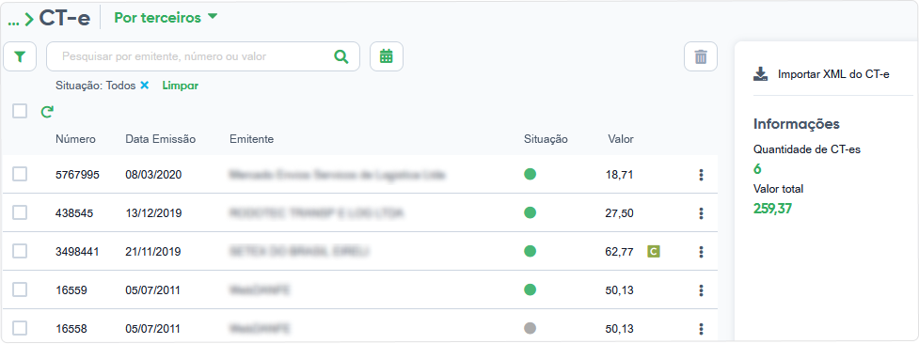Click the Valor column header
Screen dimensions: 919x344
(x=621, y=139)
